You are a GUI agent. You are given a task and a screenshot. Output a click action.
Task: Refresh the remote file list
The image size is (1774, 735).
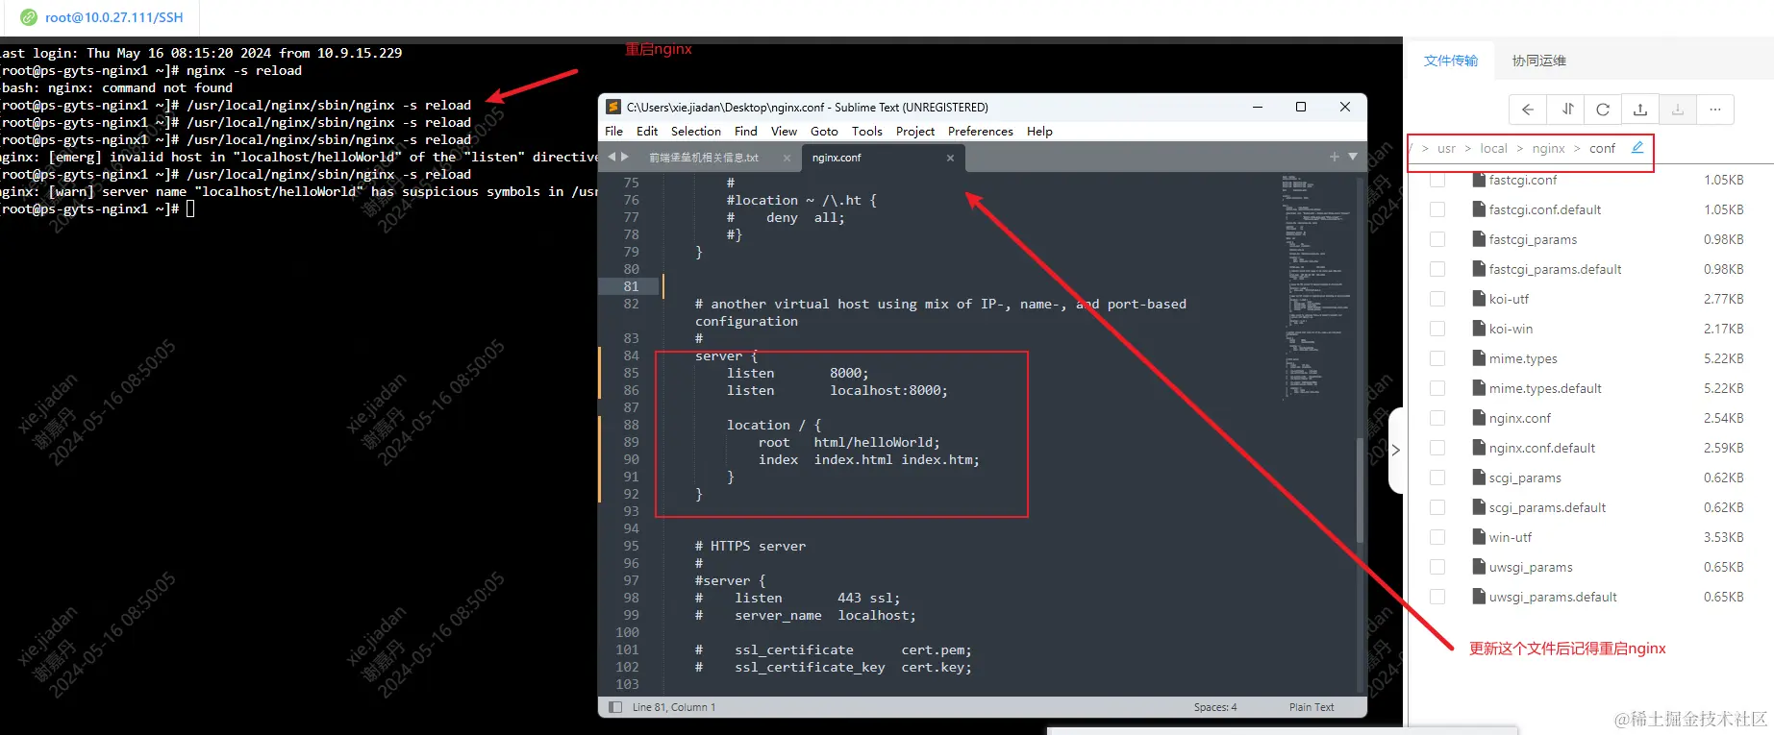[1603, 110]
